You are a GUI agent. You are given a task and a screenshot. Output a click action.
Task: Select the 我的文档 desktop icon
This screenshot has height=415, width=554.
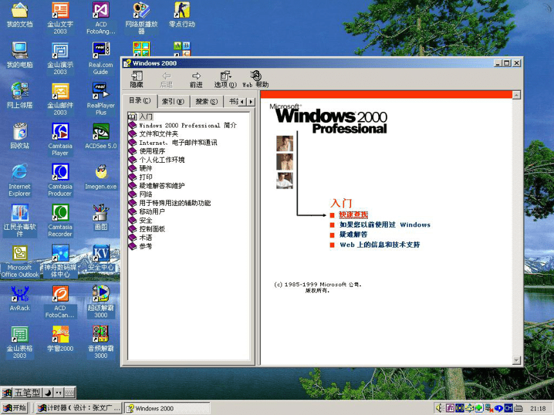tap(20, 15)
